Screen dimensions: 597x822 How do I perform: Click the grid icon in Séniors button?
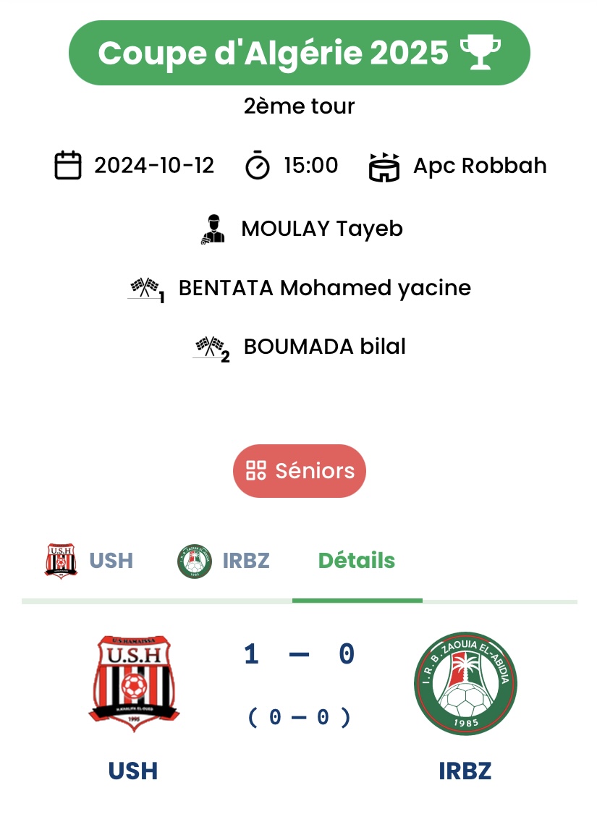coord(256,471)
